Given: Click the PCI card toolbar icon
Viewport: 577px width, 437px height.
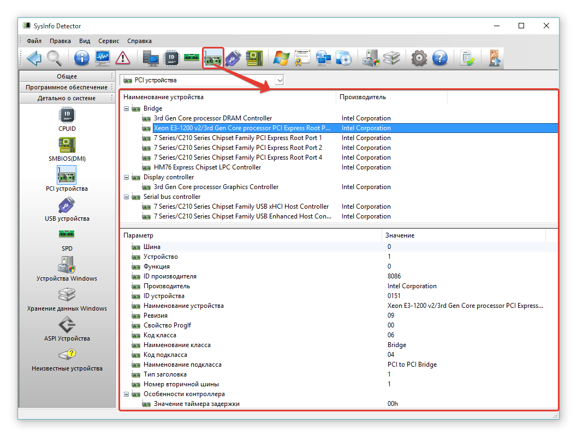Looking at the screenshot, I should pos(213,58).
